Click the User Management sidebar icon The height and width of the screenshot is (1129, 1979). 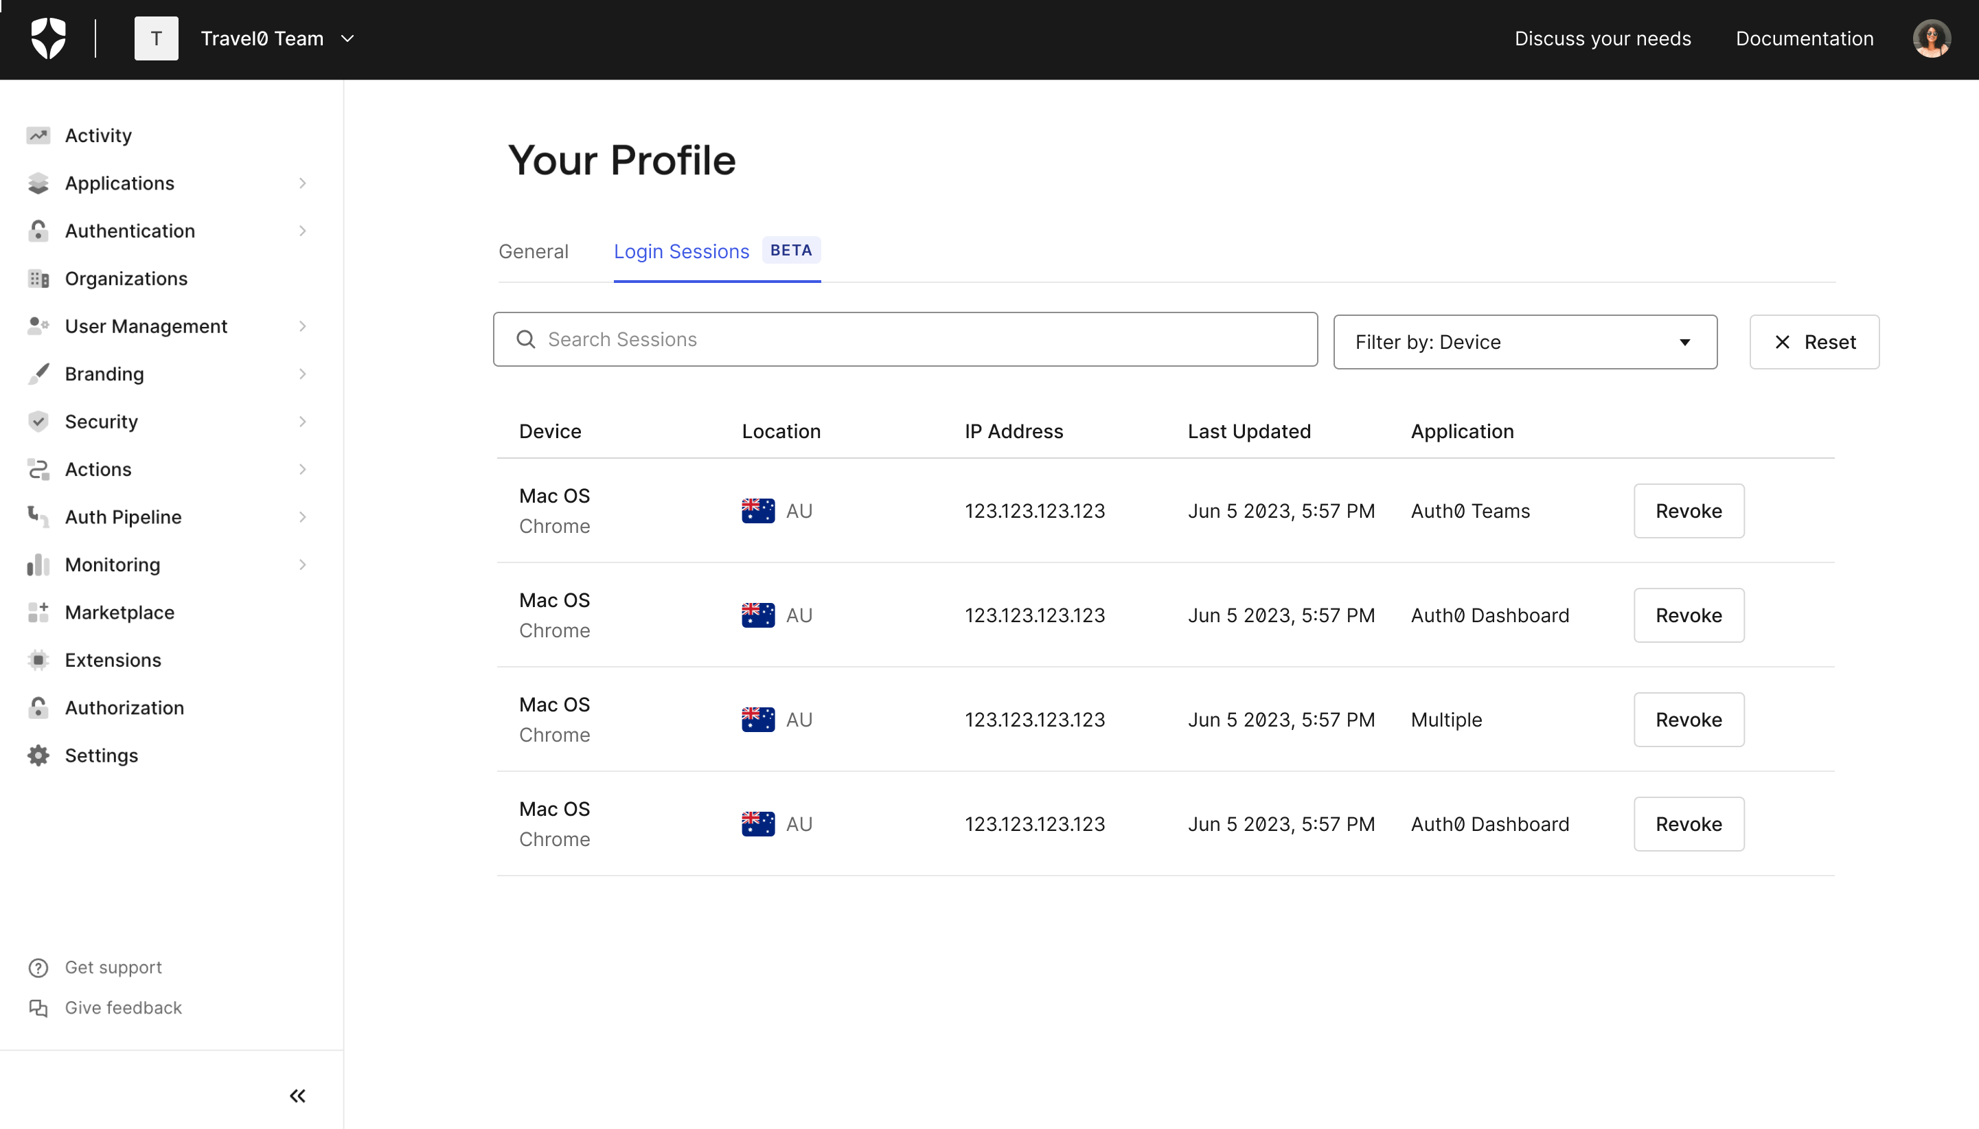coord(36,326)
